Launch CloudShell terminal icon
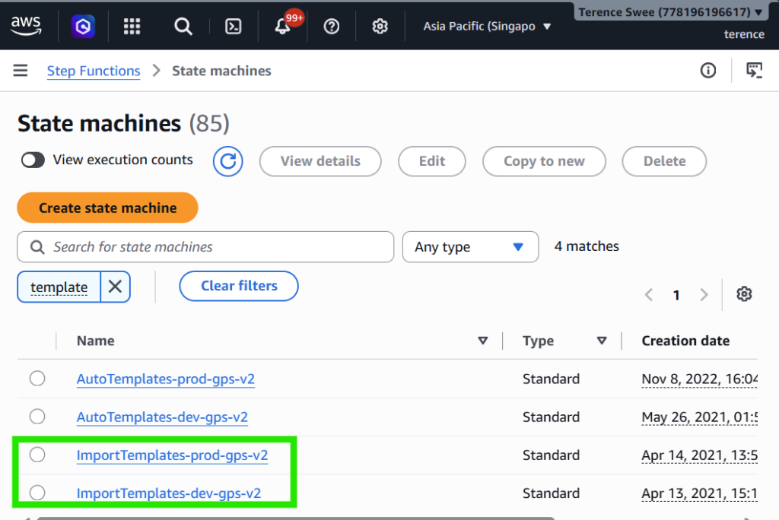Screen dimensions: 779x520 click(233, 27)
